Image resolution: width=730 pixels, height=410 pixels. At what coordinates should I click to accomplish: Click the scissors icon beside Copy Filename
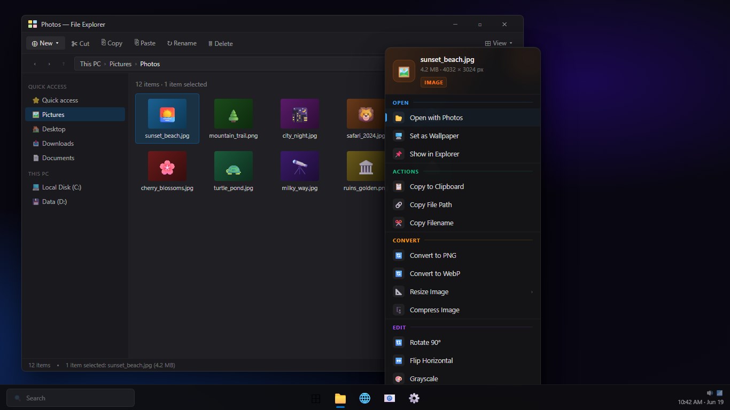[x=399, y=223]
